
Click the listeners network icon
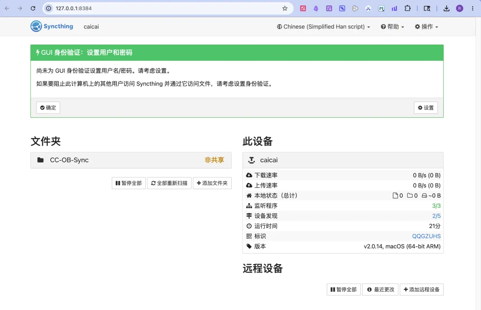pyautogui.click(x=249, y=206)
